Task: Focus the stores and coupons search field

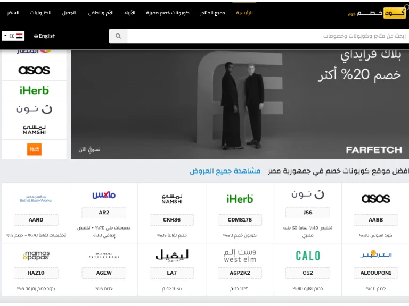Action: [268, 36]
